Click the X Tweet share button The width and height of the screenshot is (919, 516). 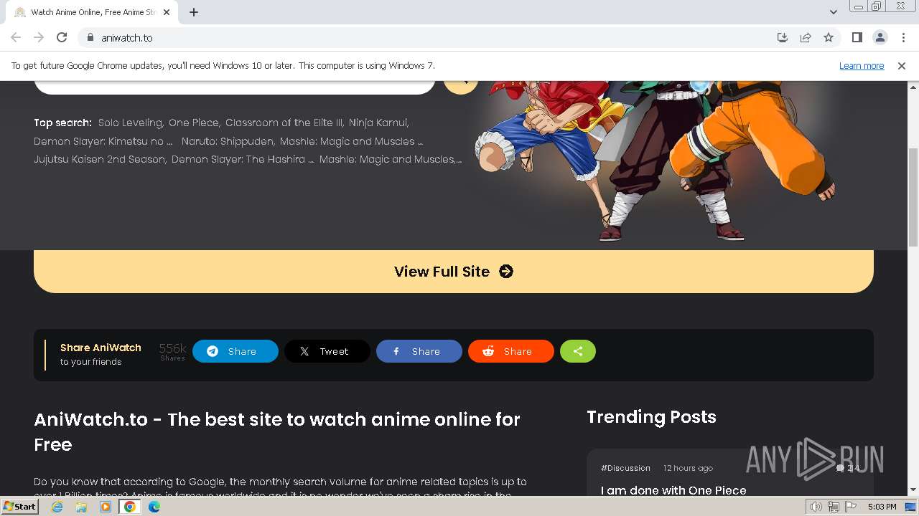(x=327, y=351)
